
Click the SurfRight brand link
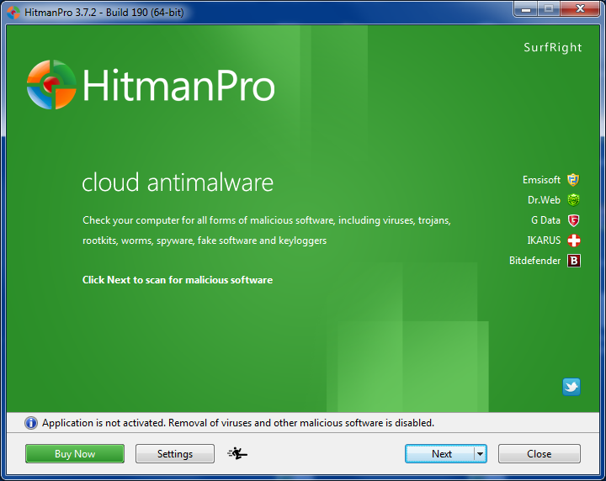pos(552,47)
